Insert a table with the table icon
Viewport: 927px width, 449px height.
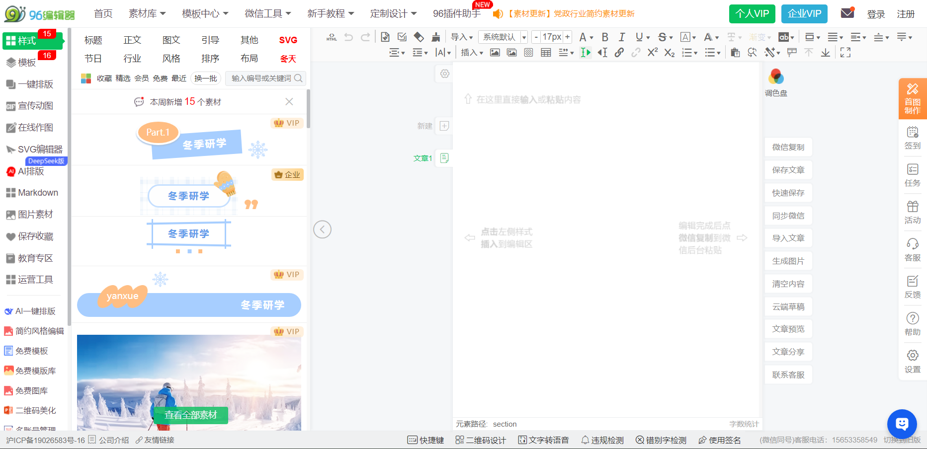point(545,52)
